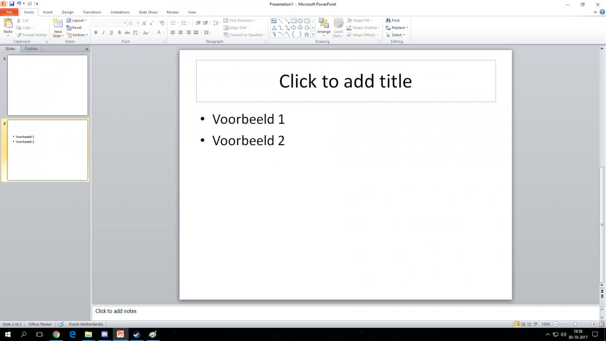Open the Layout dropdown
This screenshot has width=606, height=341.
[77, 21]
